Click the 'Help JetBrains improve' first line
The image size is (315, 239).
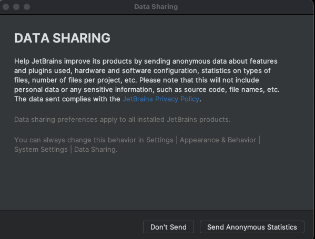[x=146, y=61]
